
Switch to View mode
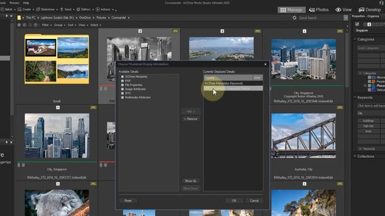[343, 10]
